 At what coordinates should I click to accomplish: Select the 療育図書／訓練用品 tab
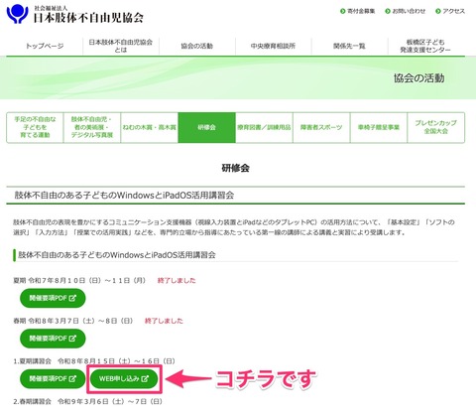[264, 127]
